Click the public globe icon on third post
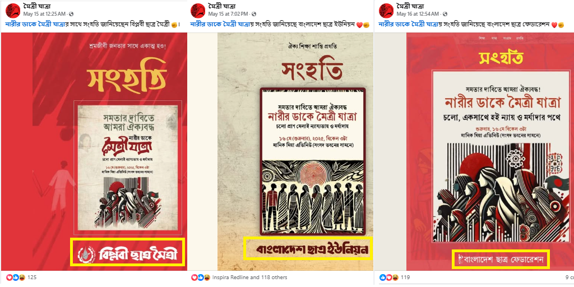The height and width of the screenshot is (287, 574). point(444,14)
